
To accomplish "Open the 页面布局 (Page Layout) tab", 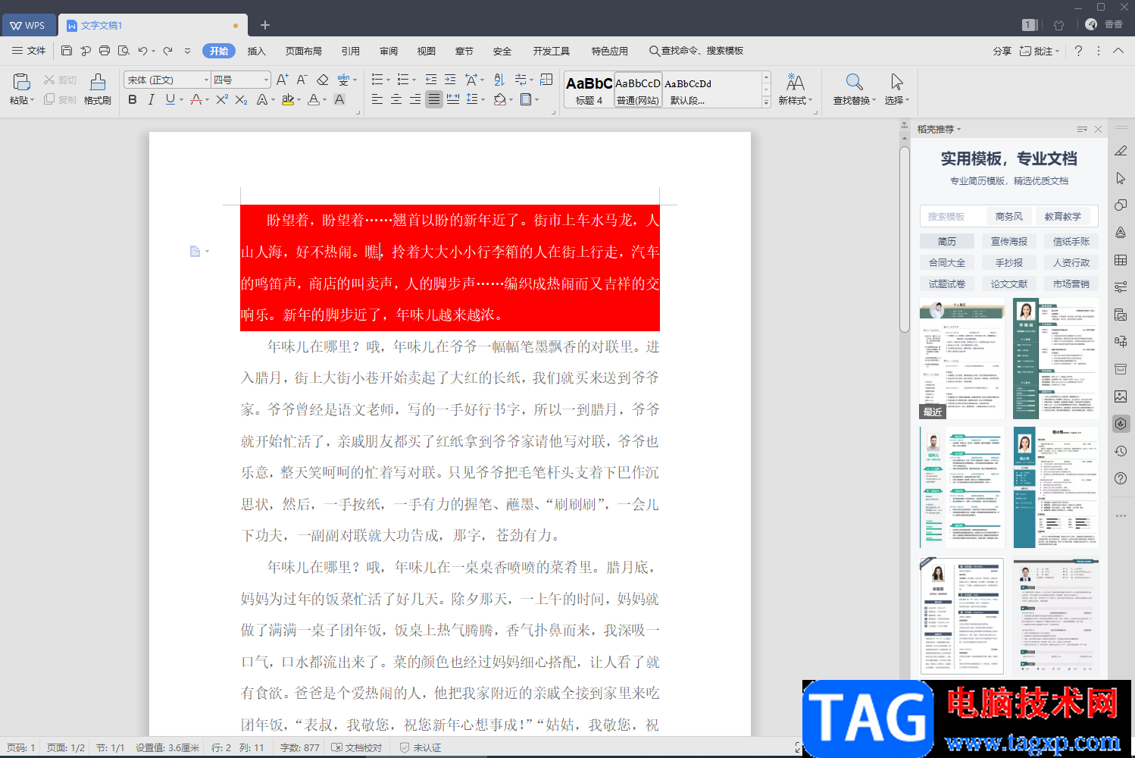I will click(304, 51).
